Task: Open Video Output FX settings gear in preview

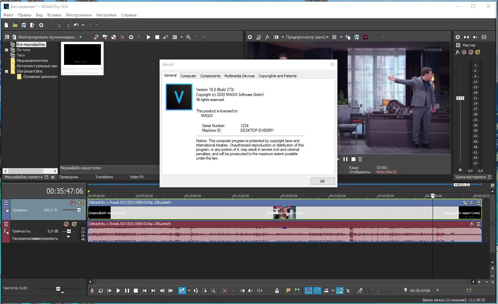Action: click(x=250, y=37)
